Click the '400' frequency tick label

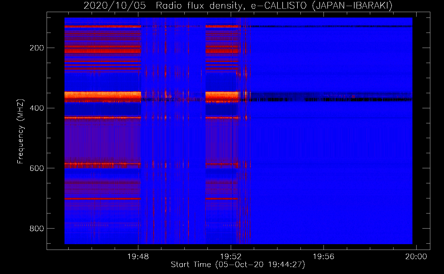tap(37, 108)
